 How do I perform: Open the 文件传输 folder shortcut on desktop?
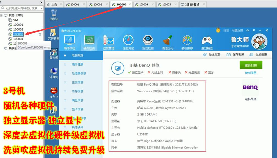click(x=54, y=34)
